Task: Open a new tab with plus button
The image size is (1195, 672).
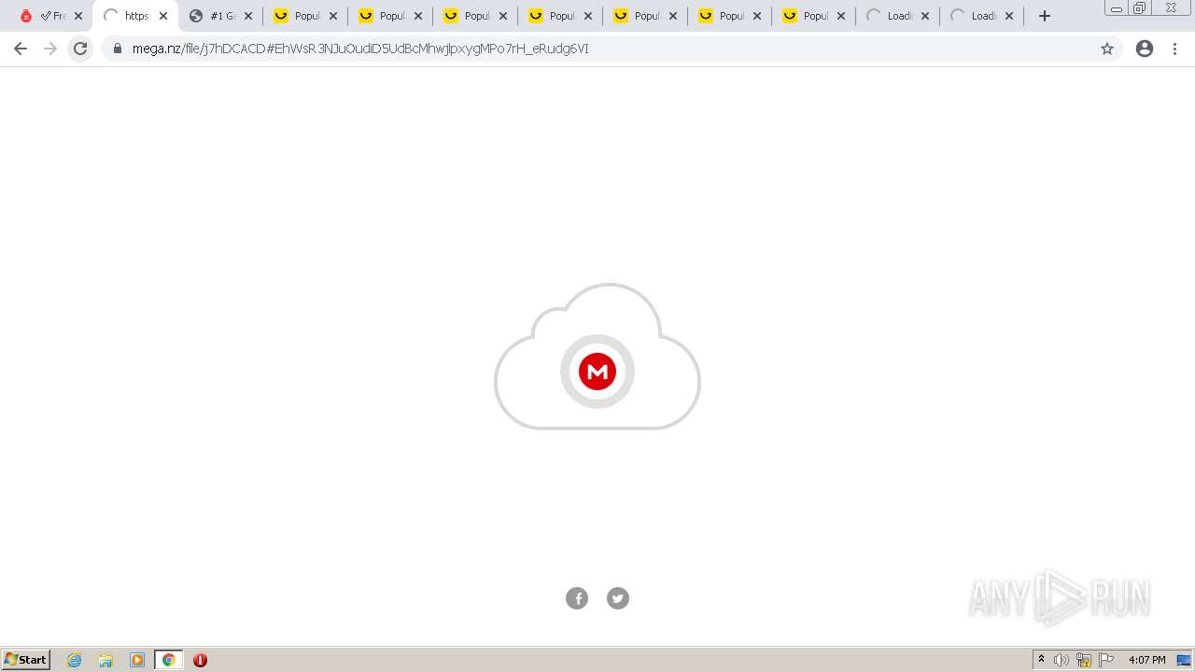Action: point(1045,16)
